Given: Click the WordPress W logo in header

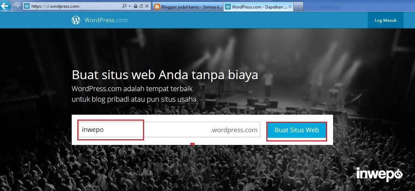Looking at the screenshot, I should pos(76,20).
